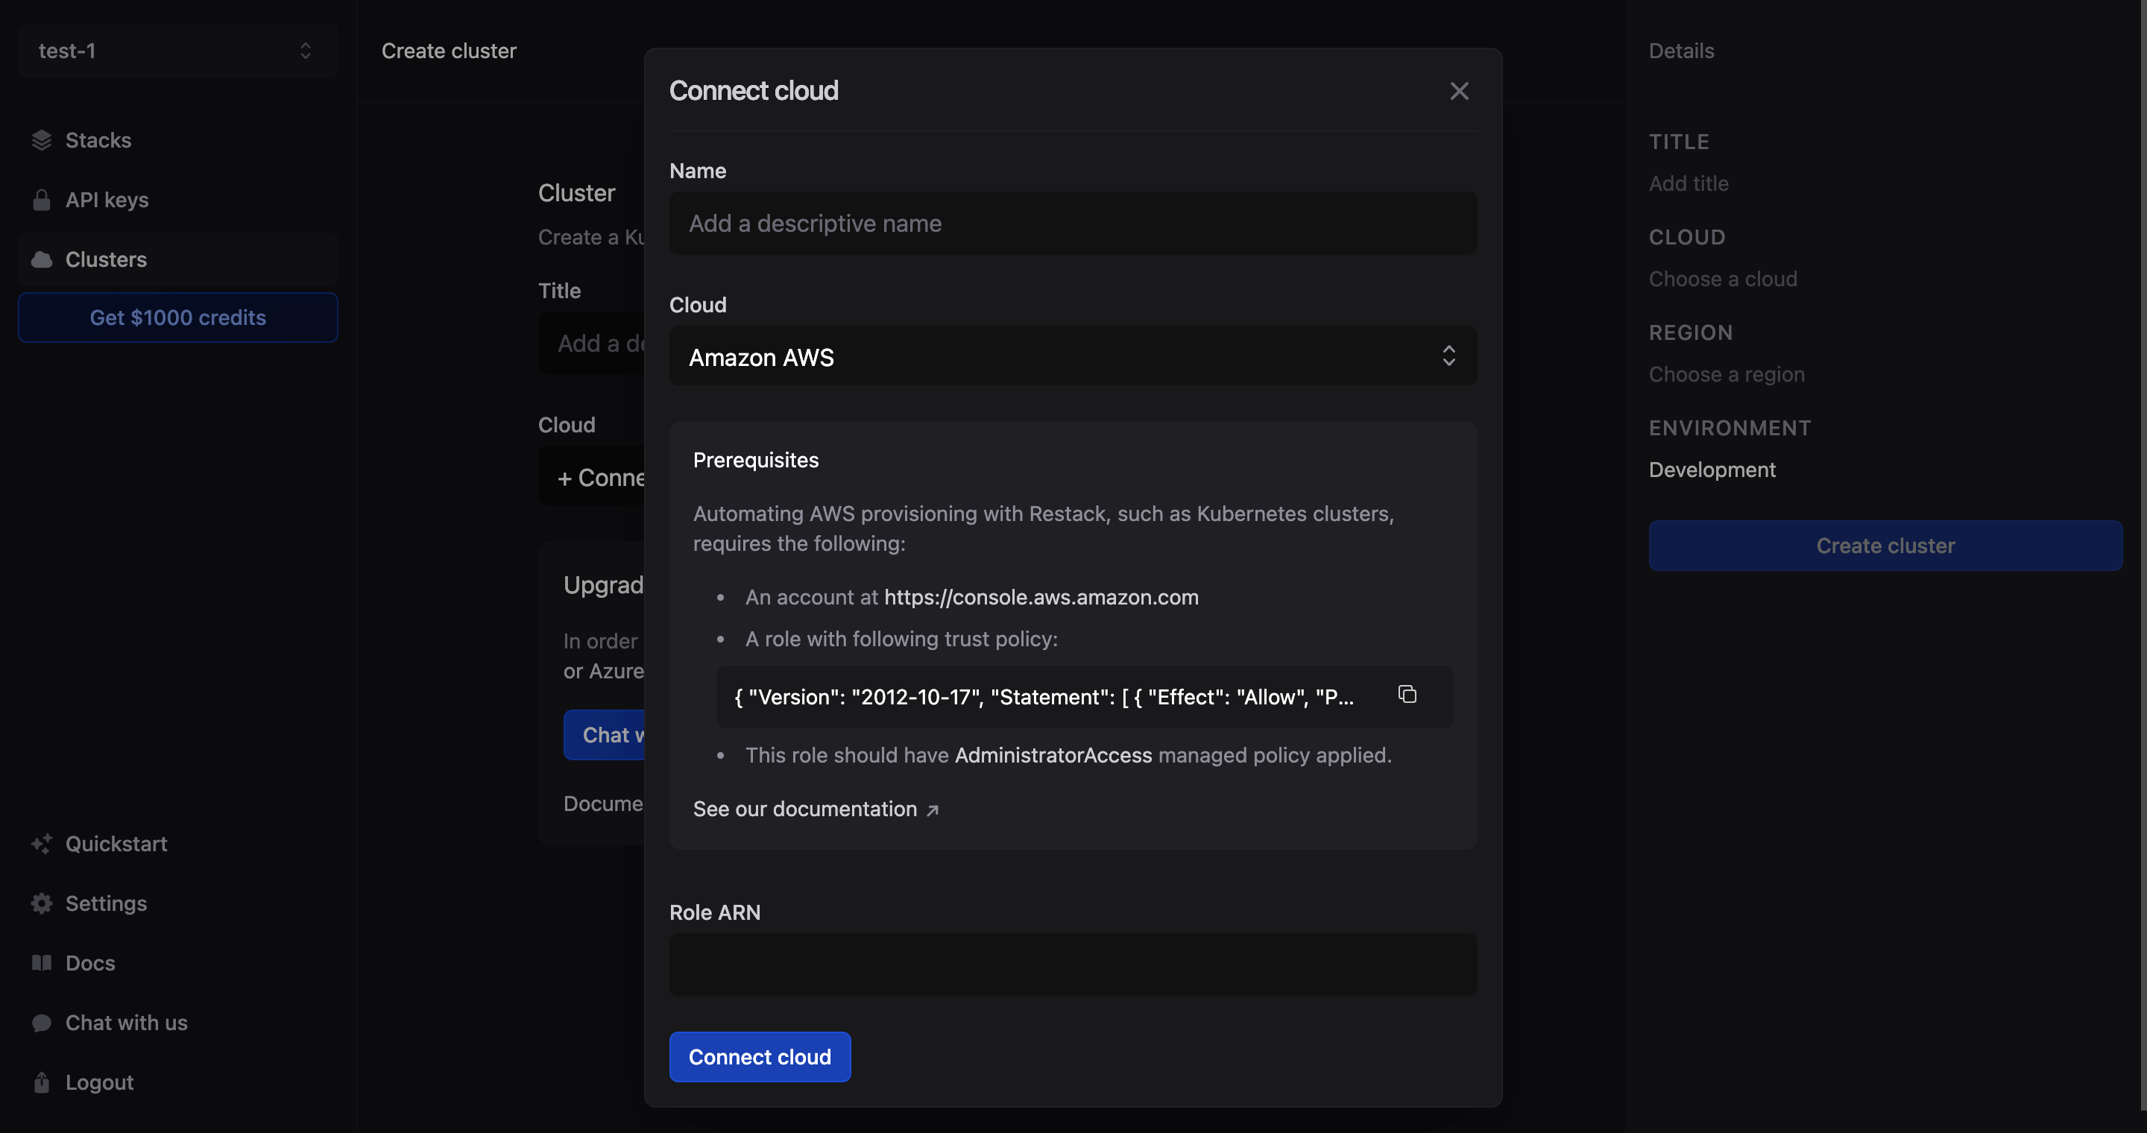
Task: Open Logout from the sidebar
Action: click(x=99, y=1082)
